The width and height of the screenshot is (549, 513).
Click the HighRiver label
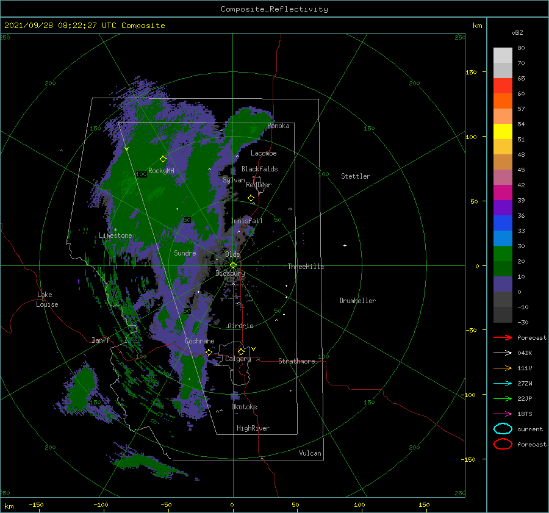(253, 428)
